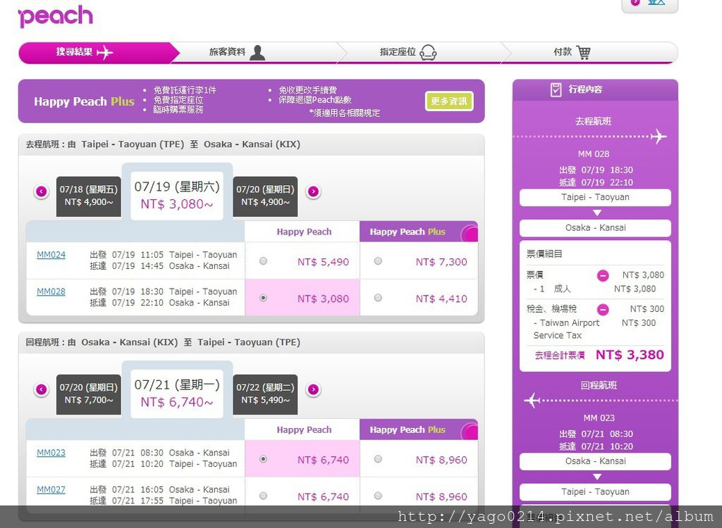722x528 pixels.
Task: Open flight details link MM027
Action: [51, 489]
